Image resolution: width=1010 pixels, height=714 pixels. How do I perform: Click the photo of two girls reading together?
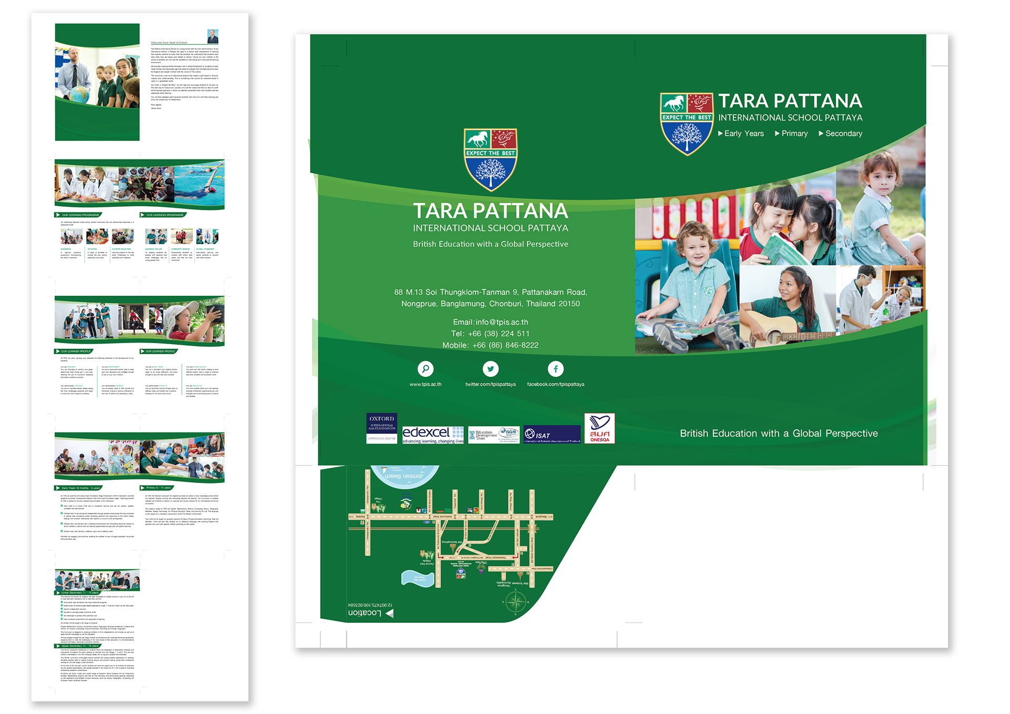(787, 224)
